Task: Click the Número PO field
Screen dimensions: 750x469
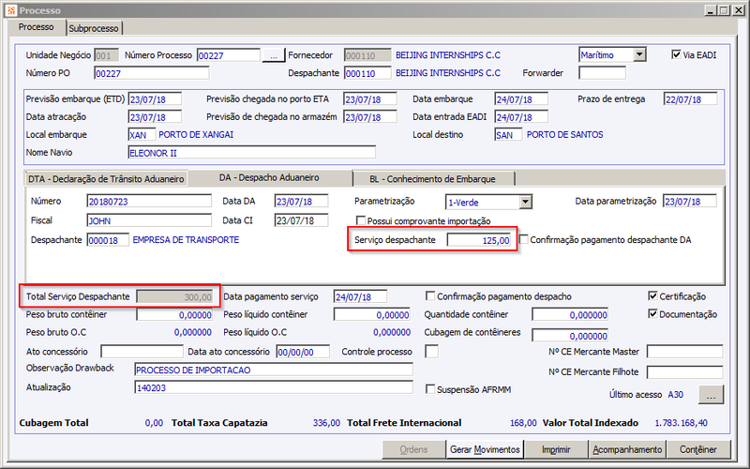Action: click(152, 73)
